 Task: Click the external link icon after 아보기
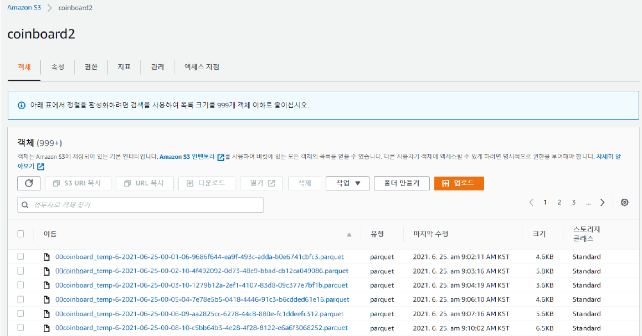tap(40, 167)
